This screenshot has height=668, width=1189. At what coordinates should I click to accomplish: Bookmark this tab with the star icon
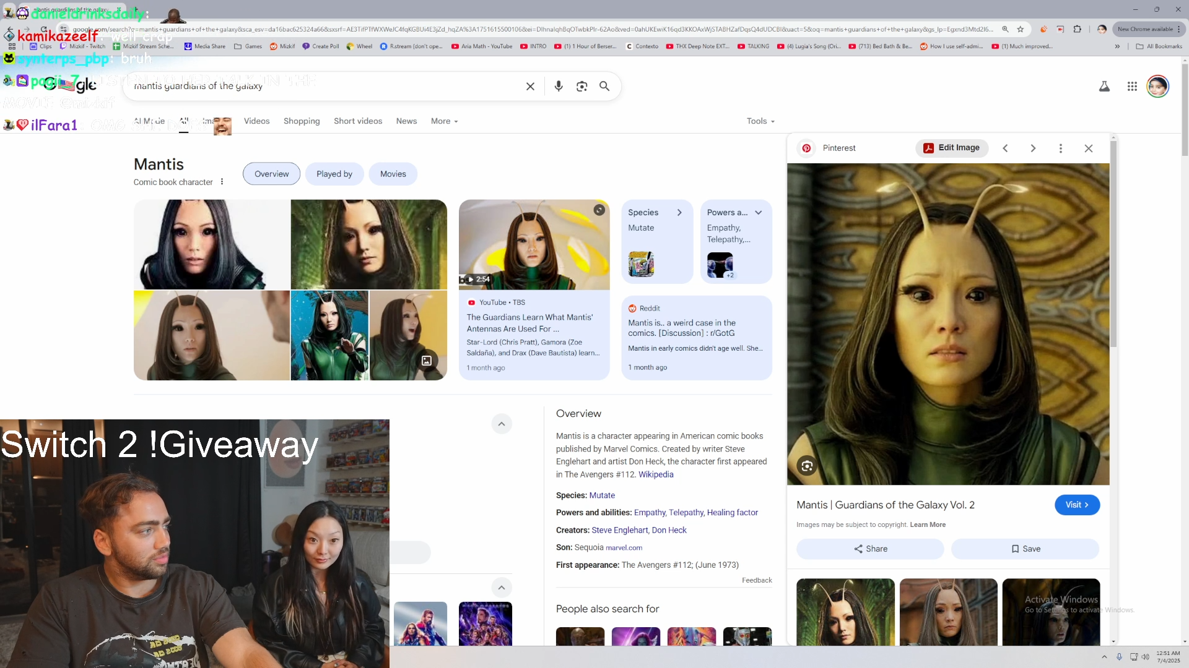point(1021,29)
